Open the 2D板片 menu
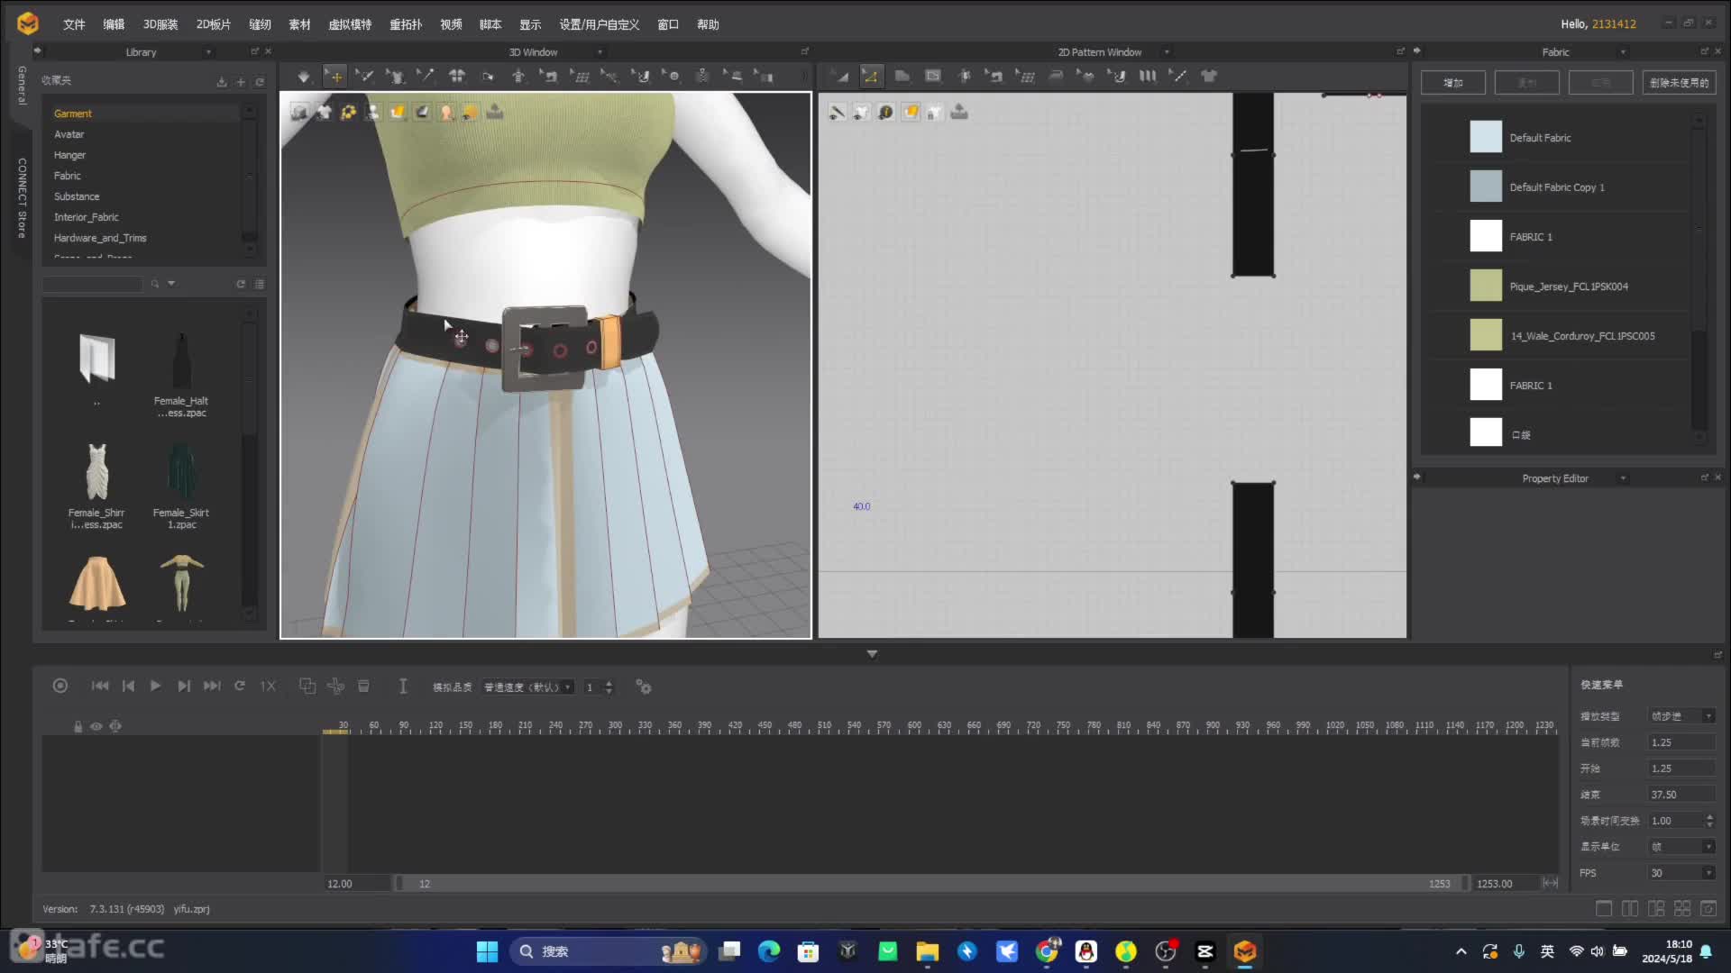 pyautogui.click(x=214, y=24)
